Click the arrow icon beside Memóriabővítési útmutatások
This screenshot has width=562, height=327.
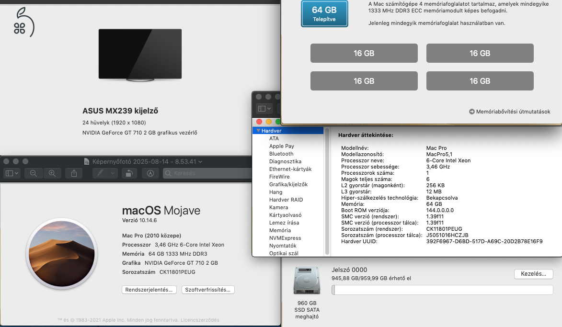[471, 112]
